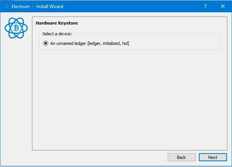This screenshot has height=167, width=232.
Task: Choose the ledger [initialized, hid] device option
Action: click(x=86, y=43)
